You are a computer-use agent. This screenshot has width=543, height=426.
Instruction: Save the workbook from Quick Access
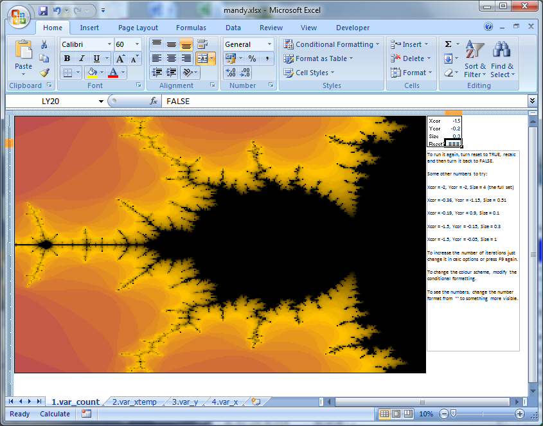pyautogui.click(x=43, y=11)
